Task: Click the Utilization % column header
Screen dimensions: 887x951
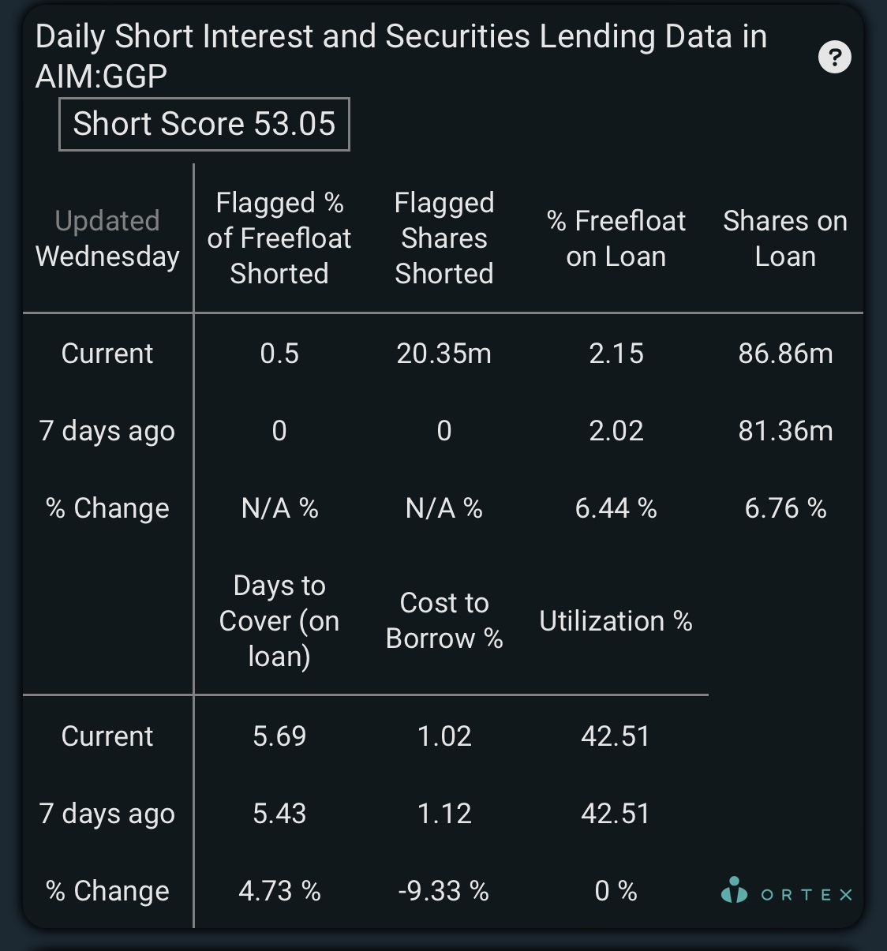Action: click(x=616, y=621)
